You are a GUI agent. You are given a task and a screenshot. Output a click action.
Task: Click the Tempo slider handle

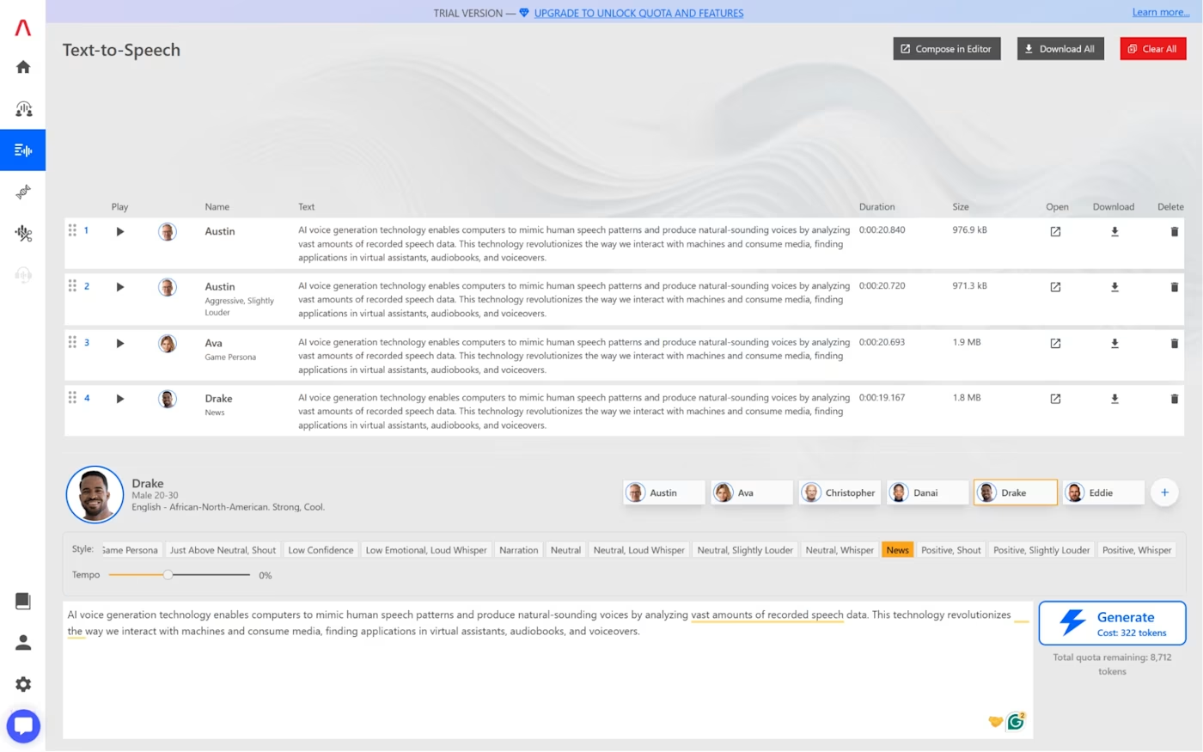coord(168,575)
